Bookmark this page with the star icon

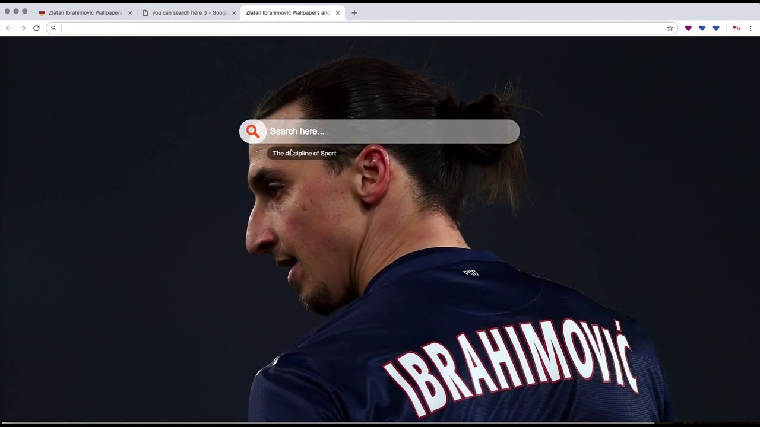[670, 28]
